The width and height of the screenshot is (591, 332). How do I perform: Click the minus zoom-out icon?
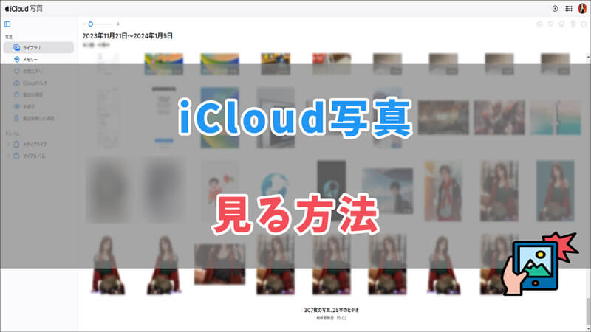84,24
